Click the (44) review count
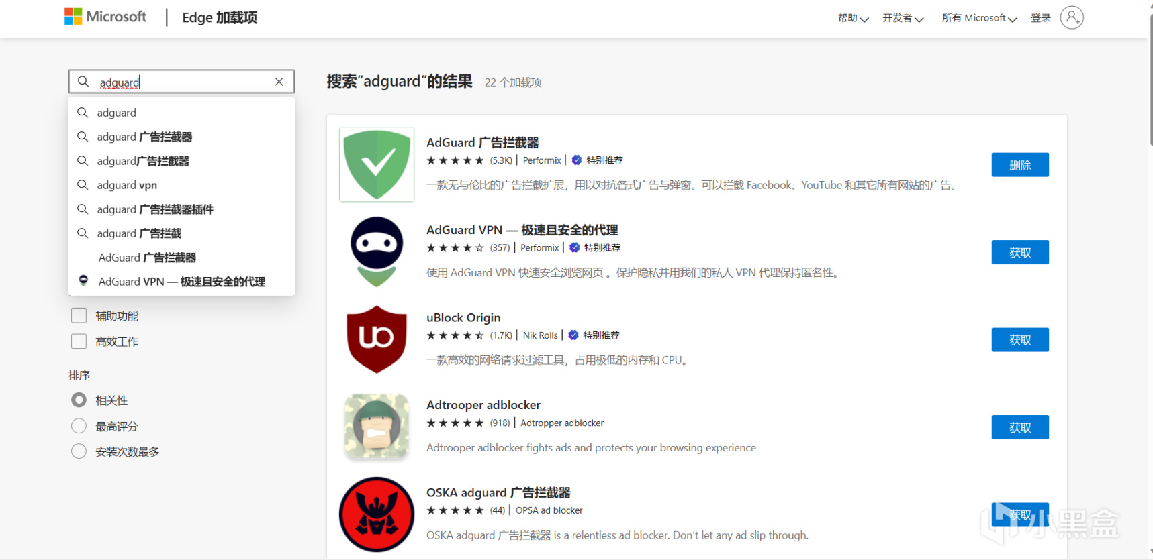1153x560 pixels. 498,510
